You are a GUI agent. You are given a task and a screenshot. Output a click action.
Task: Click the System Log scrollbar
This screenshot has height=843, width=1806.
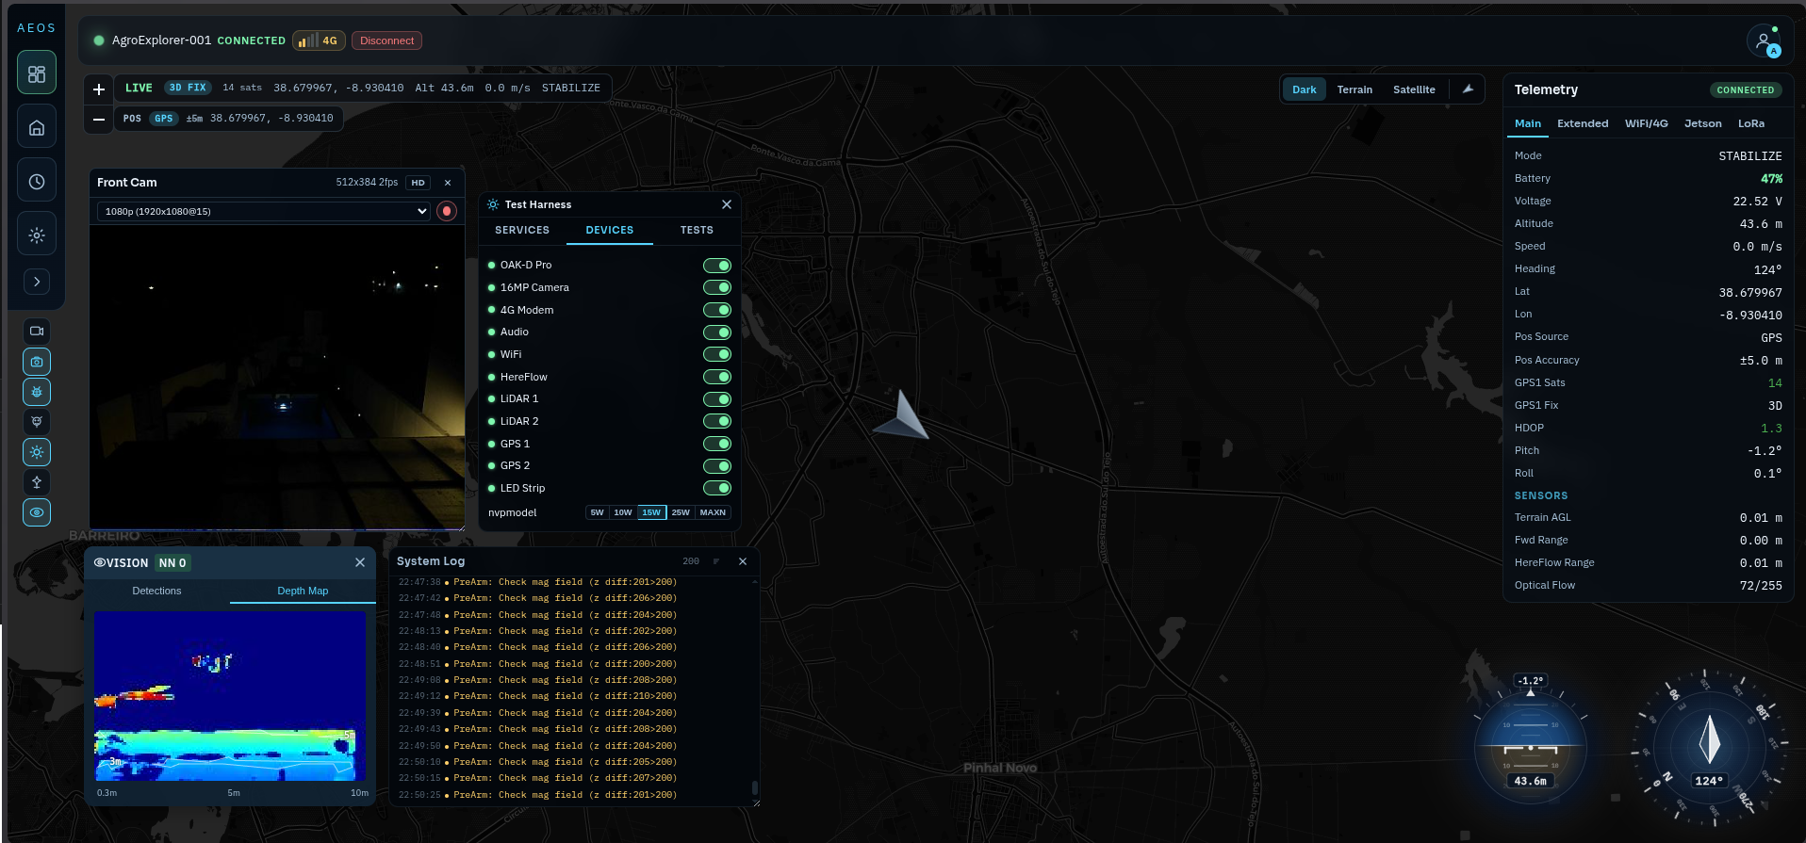pos(755,787)
